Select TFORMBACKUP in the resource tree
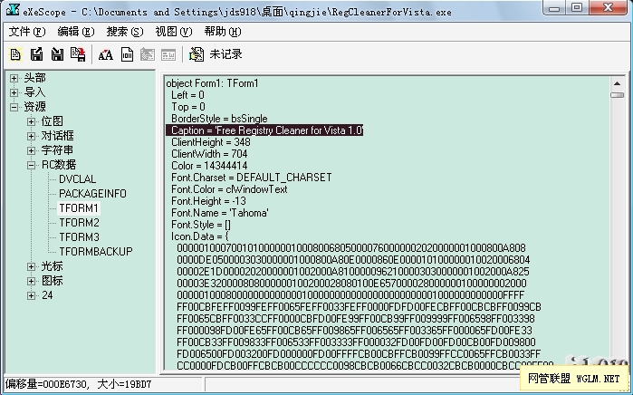 pyautogui.click(x=96, y=252)
